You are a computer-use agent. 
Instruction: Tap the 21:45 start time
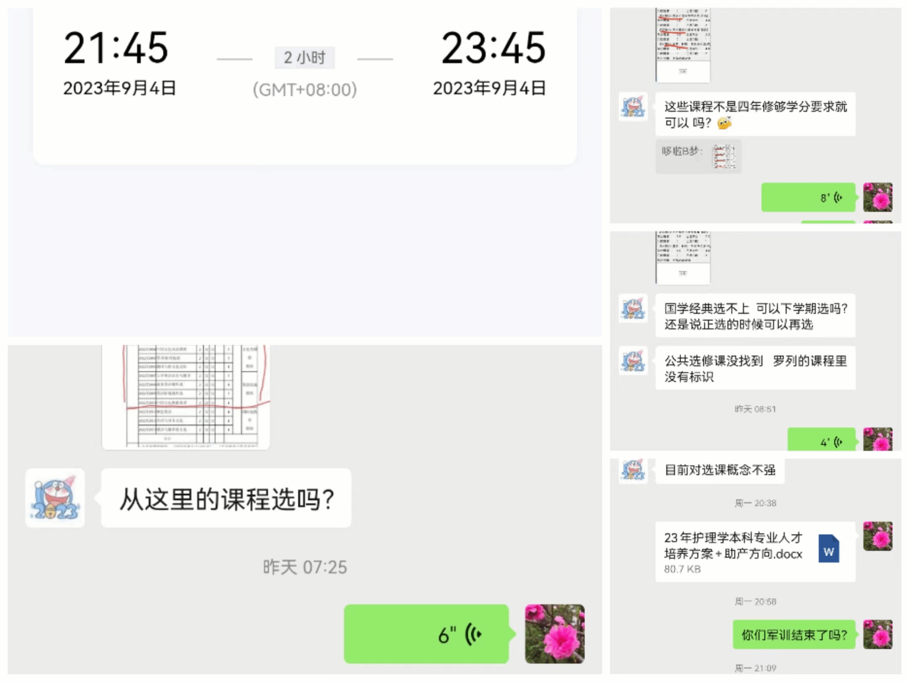tap(116, 48)
